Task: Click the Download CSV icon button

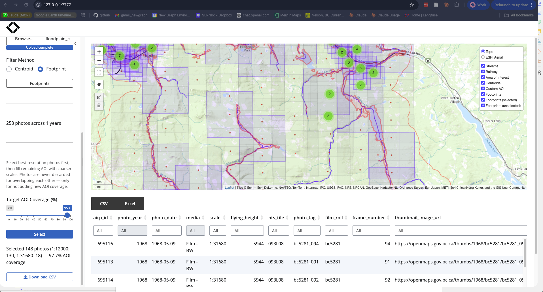Action: [25, 277]
